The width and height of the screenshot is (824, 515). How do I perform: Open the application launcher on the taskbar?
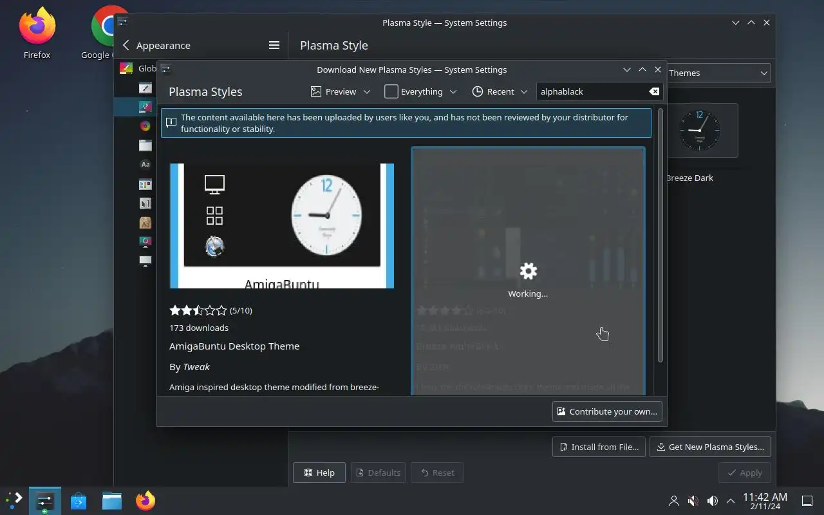(14, 500)
